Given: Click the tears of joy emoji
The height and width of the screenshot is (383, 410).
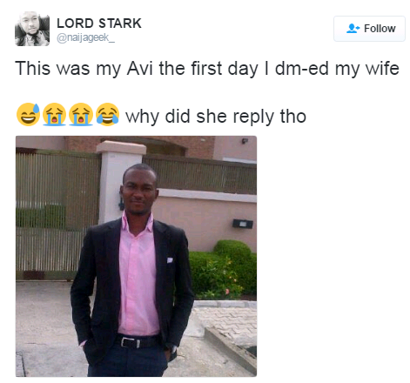Looking at the screenshot, I should click(107, 114).
